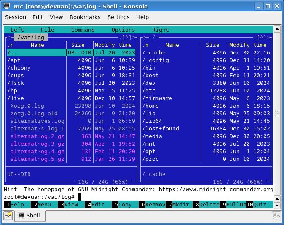Click the right panel history dropdown [^]
This screenshot has width=284, height=225.
262,38
